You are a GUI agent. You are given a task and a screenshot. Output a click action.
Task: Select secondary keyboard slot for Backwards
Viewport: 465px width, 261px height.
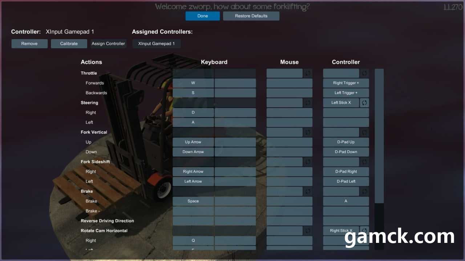[x=235, y=93]
